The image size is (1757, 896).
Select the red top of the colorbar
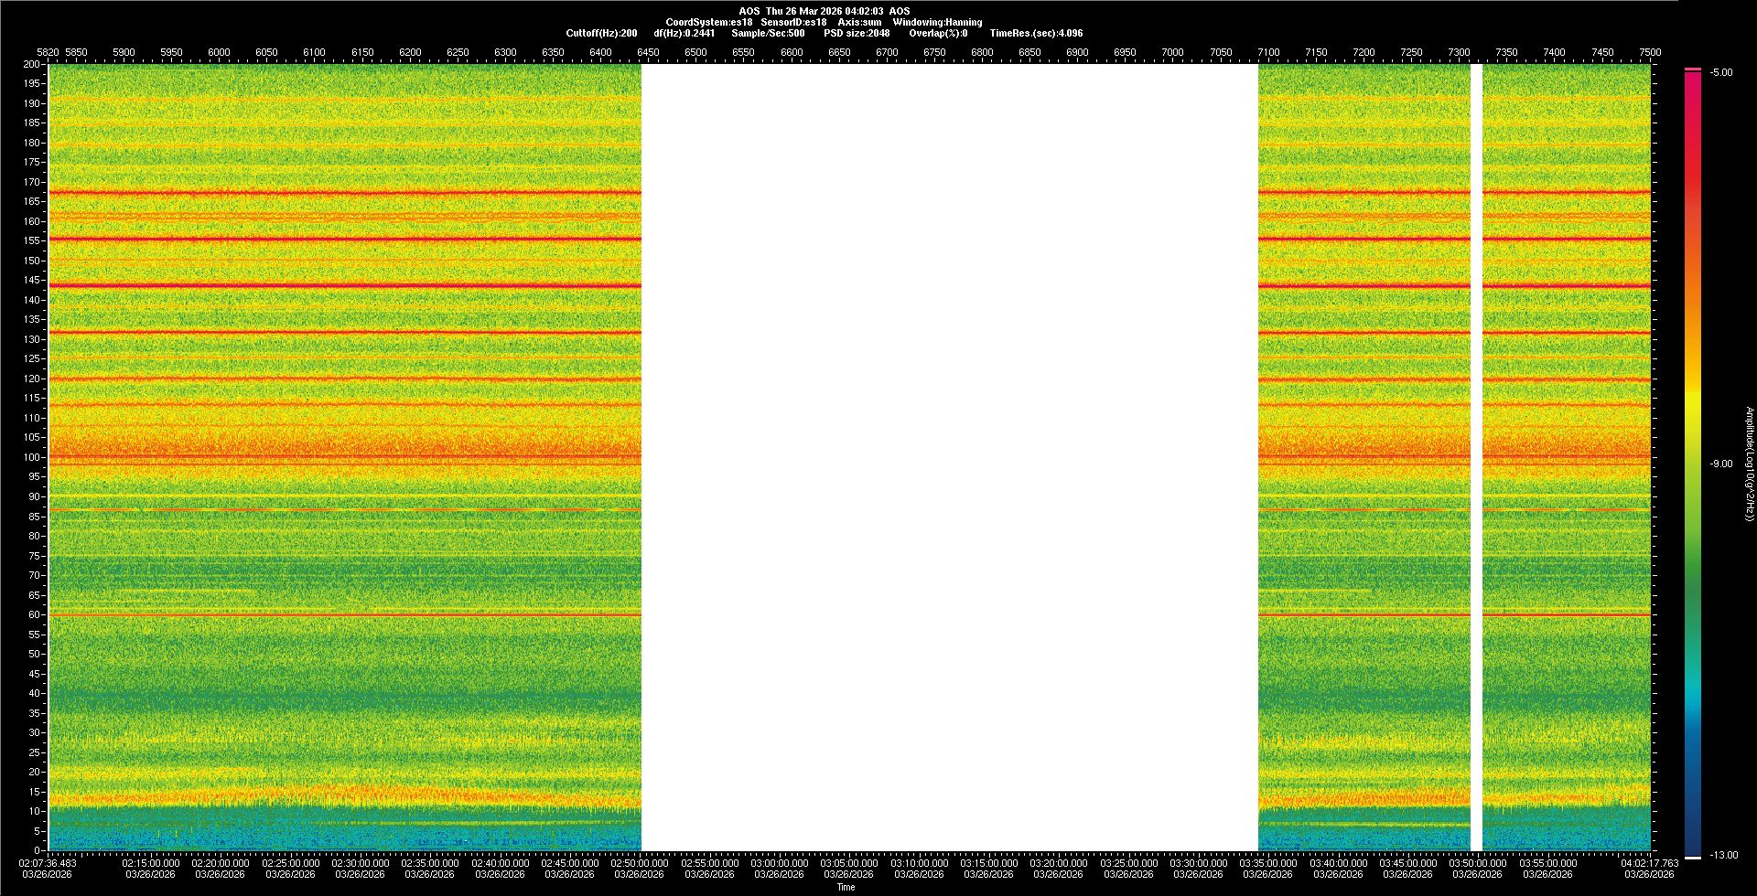click(x=1692, y=82)
